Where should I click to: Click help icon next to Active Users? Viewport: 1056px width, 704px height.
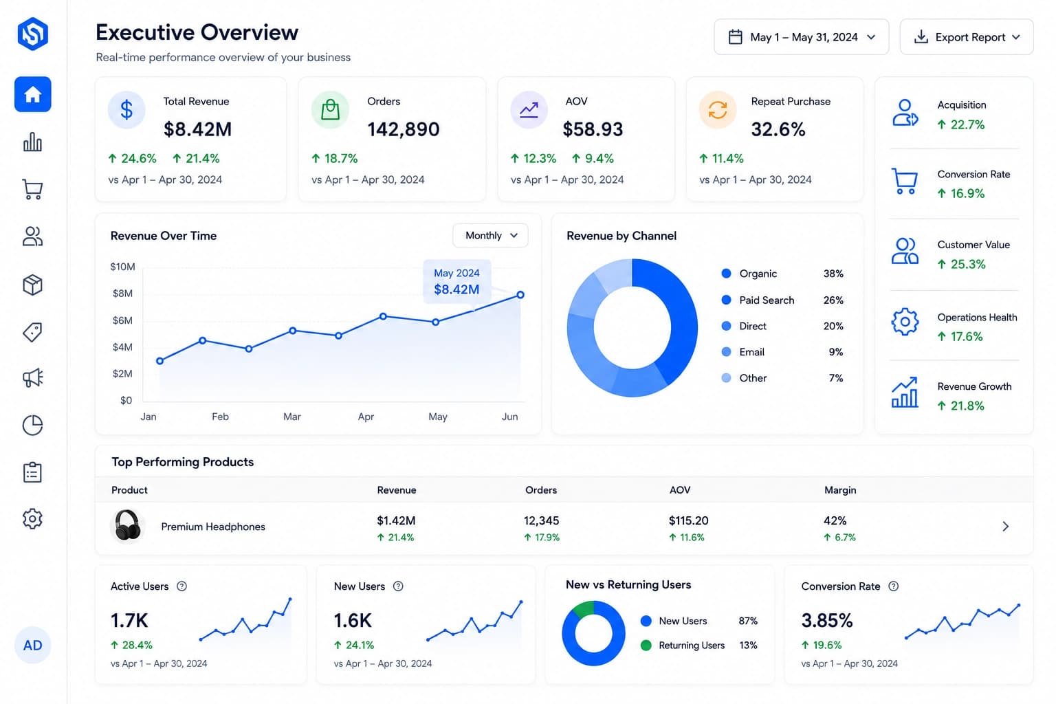point(181,586)
